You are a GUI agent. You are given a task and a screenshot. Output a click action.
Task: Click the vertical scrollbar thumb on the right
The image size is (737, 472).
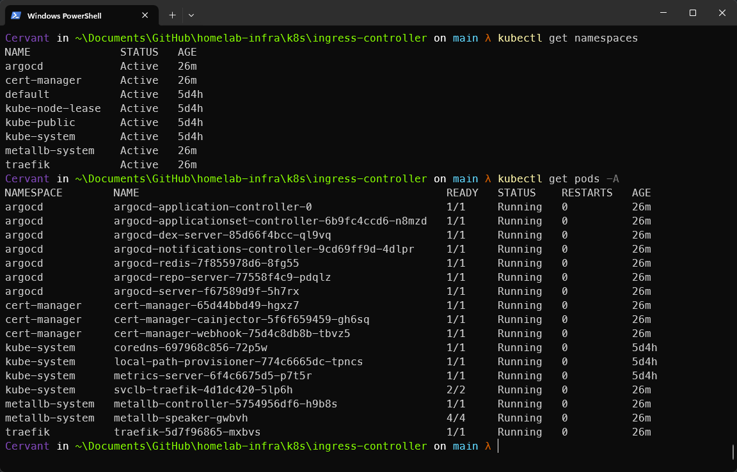coord(733,452)
